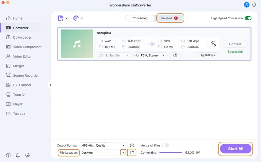
Task: Click the 18.7 MB source size
Action: click(110, 47)
